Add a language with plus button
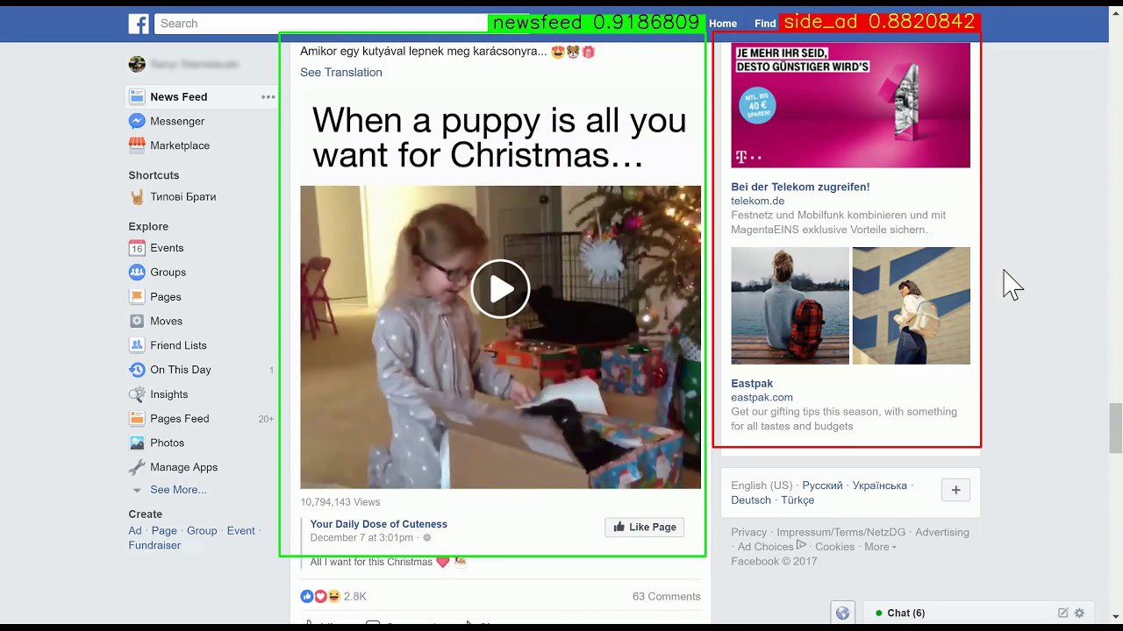 (955, 490)
